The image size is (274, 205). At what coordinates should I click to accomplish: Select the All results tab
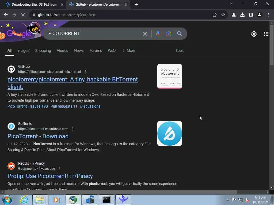click(x=9, y=50)
